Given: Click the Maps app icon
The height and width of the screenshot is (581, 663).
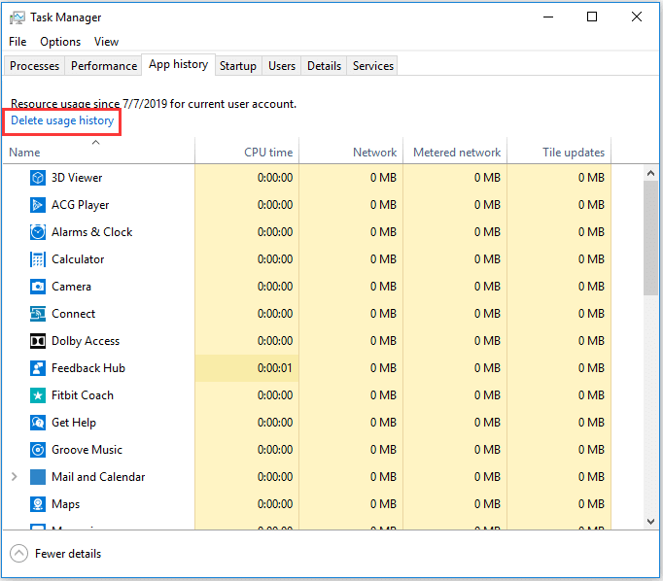Looking at the screenshot, I should point(38,504).
